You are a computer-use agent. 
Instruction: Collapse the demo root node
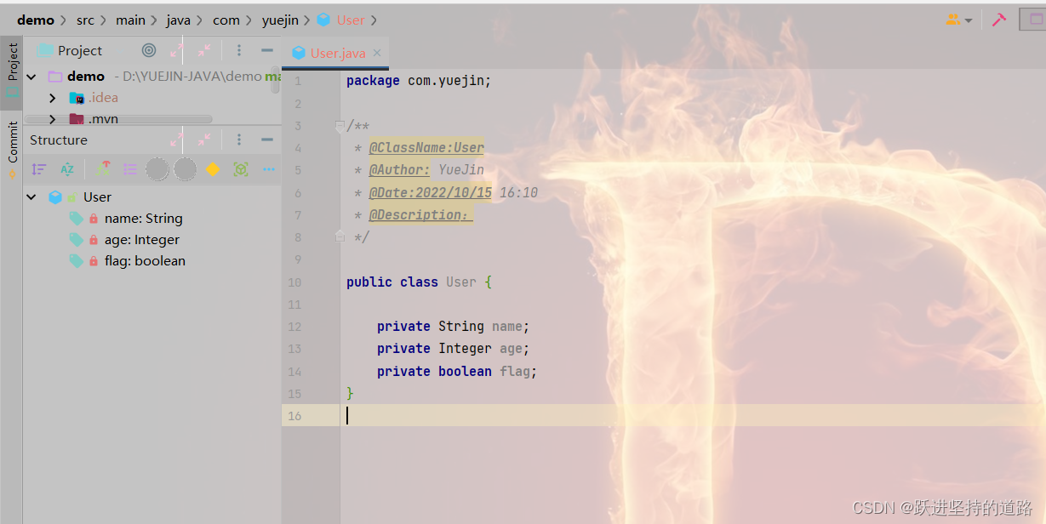31,77
